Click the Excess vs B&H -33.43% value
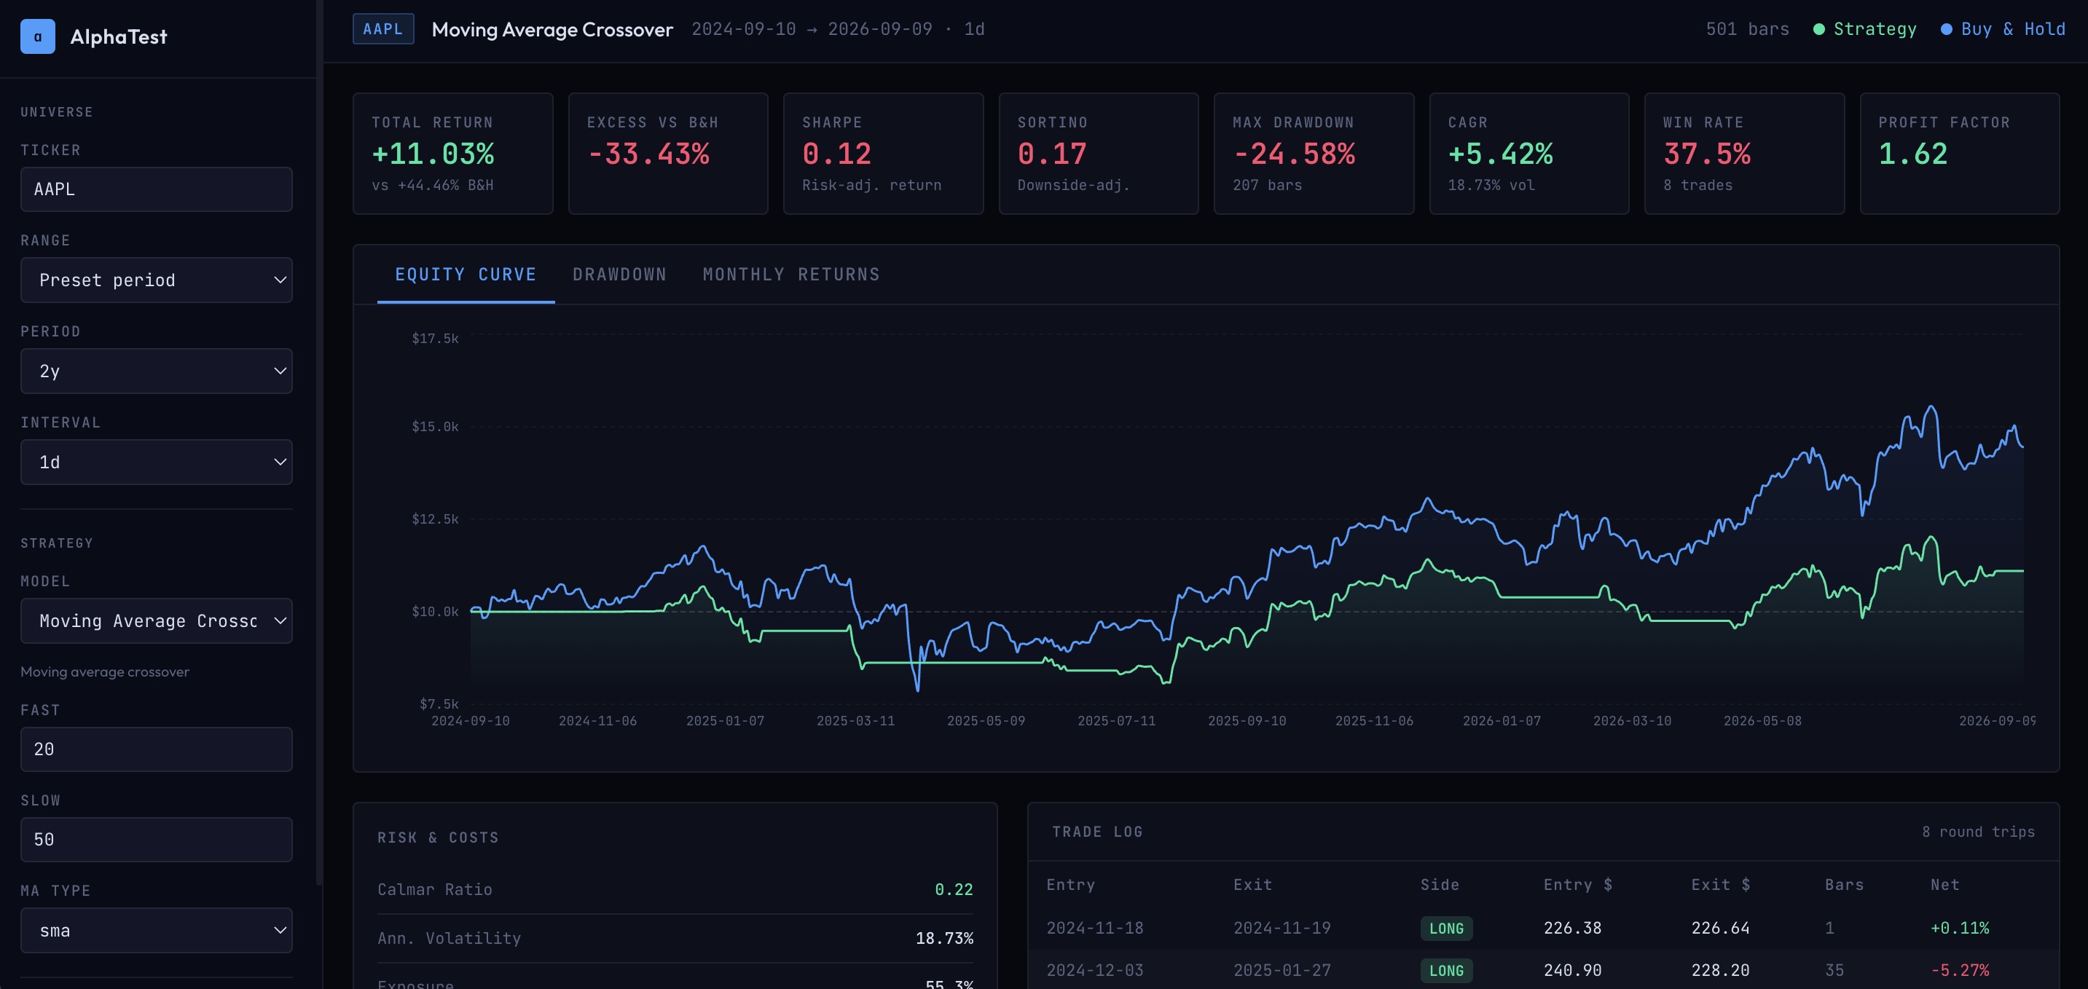This screenshot has height=989, width=2088. (x=648, y=154)
